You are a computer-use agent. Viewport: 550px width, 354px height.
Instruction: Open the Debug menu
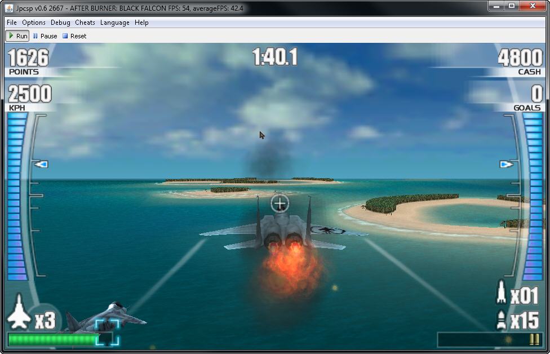coord(60,23)
